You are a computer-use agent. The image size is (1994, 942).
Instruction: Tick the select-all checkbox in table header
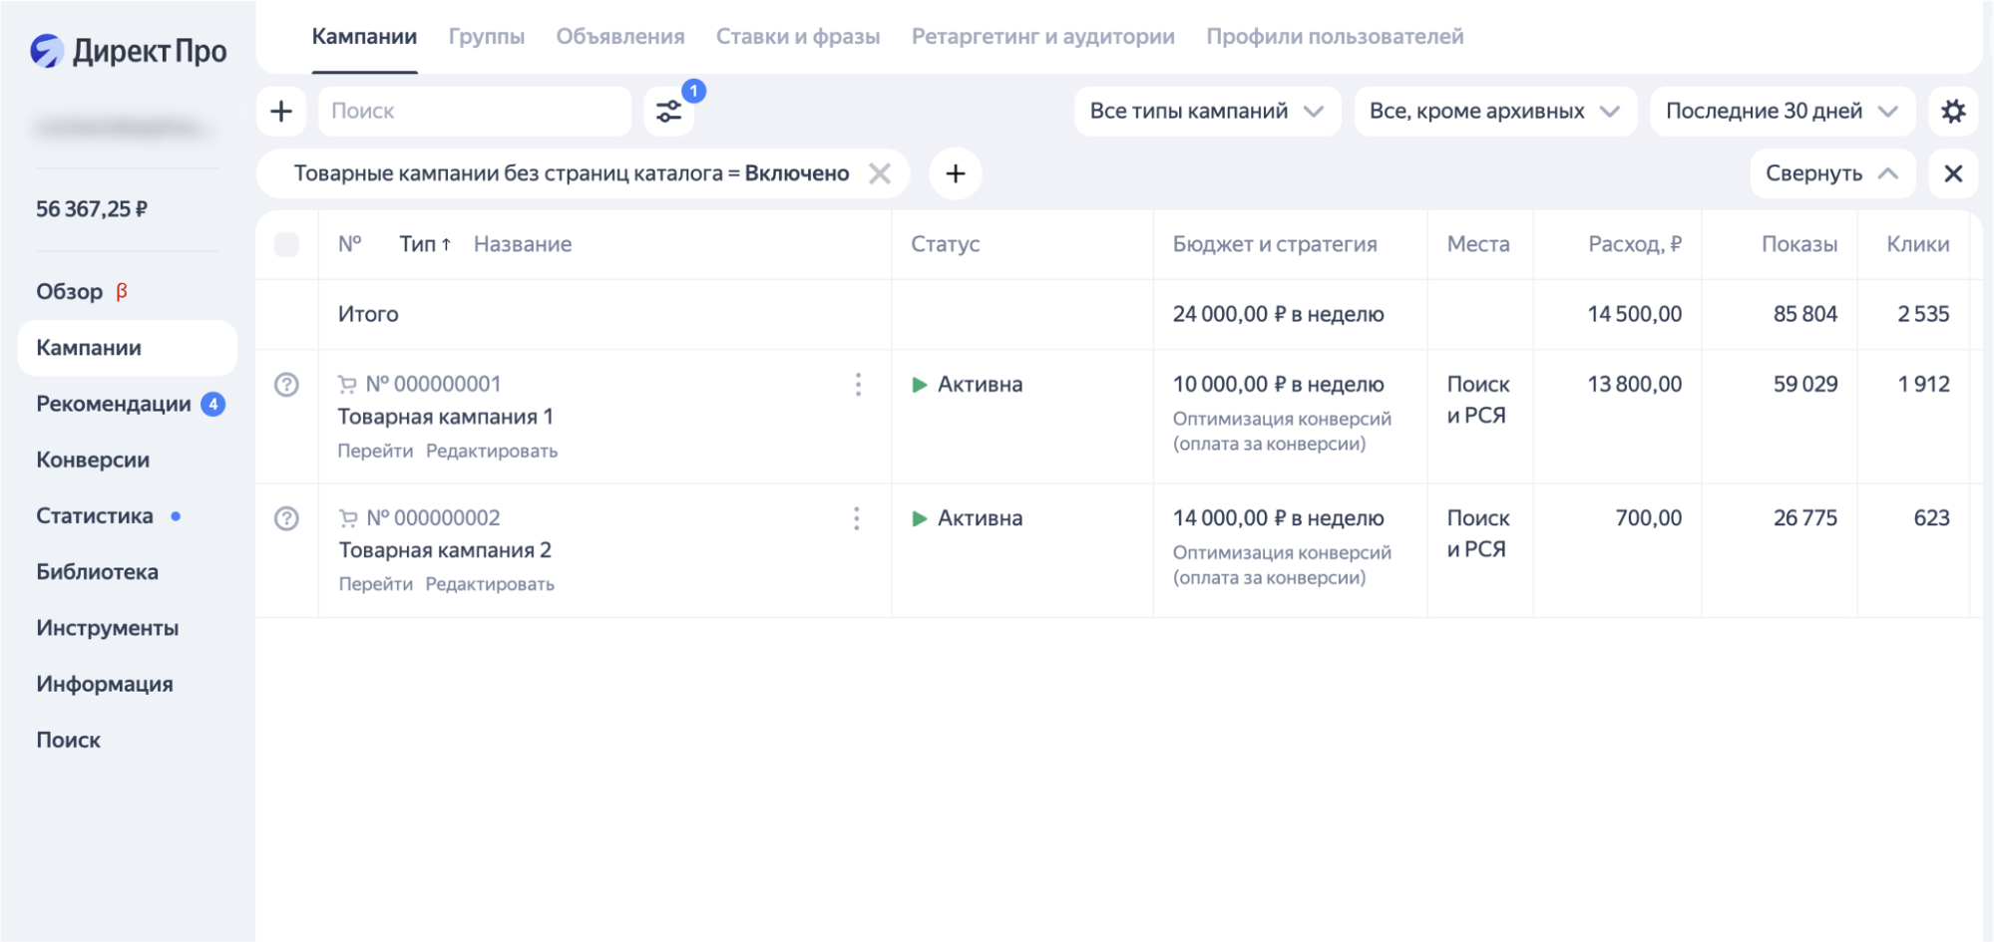[x=286, y=244]
